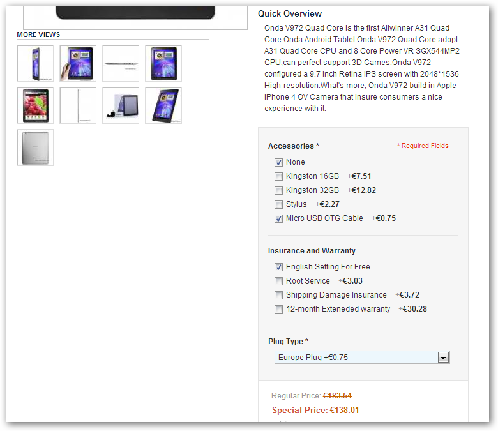
Task: Click the MORE VIEWS heading
Action: (38, 34)
